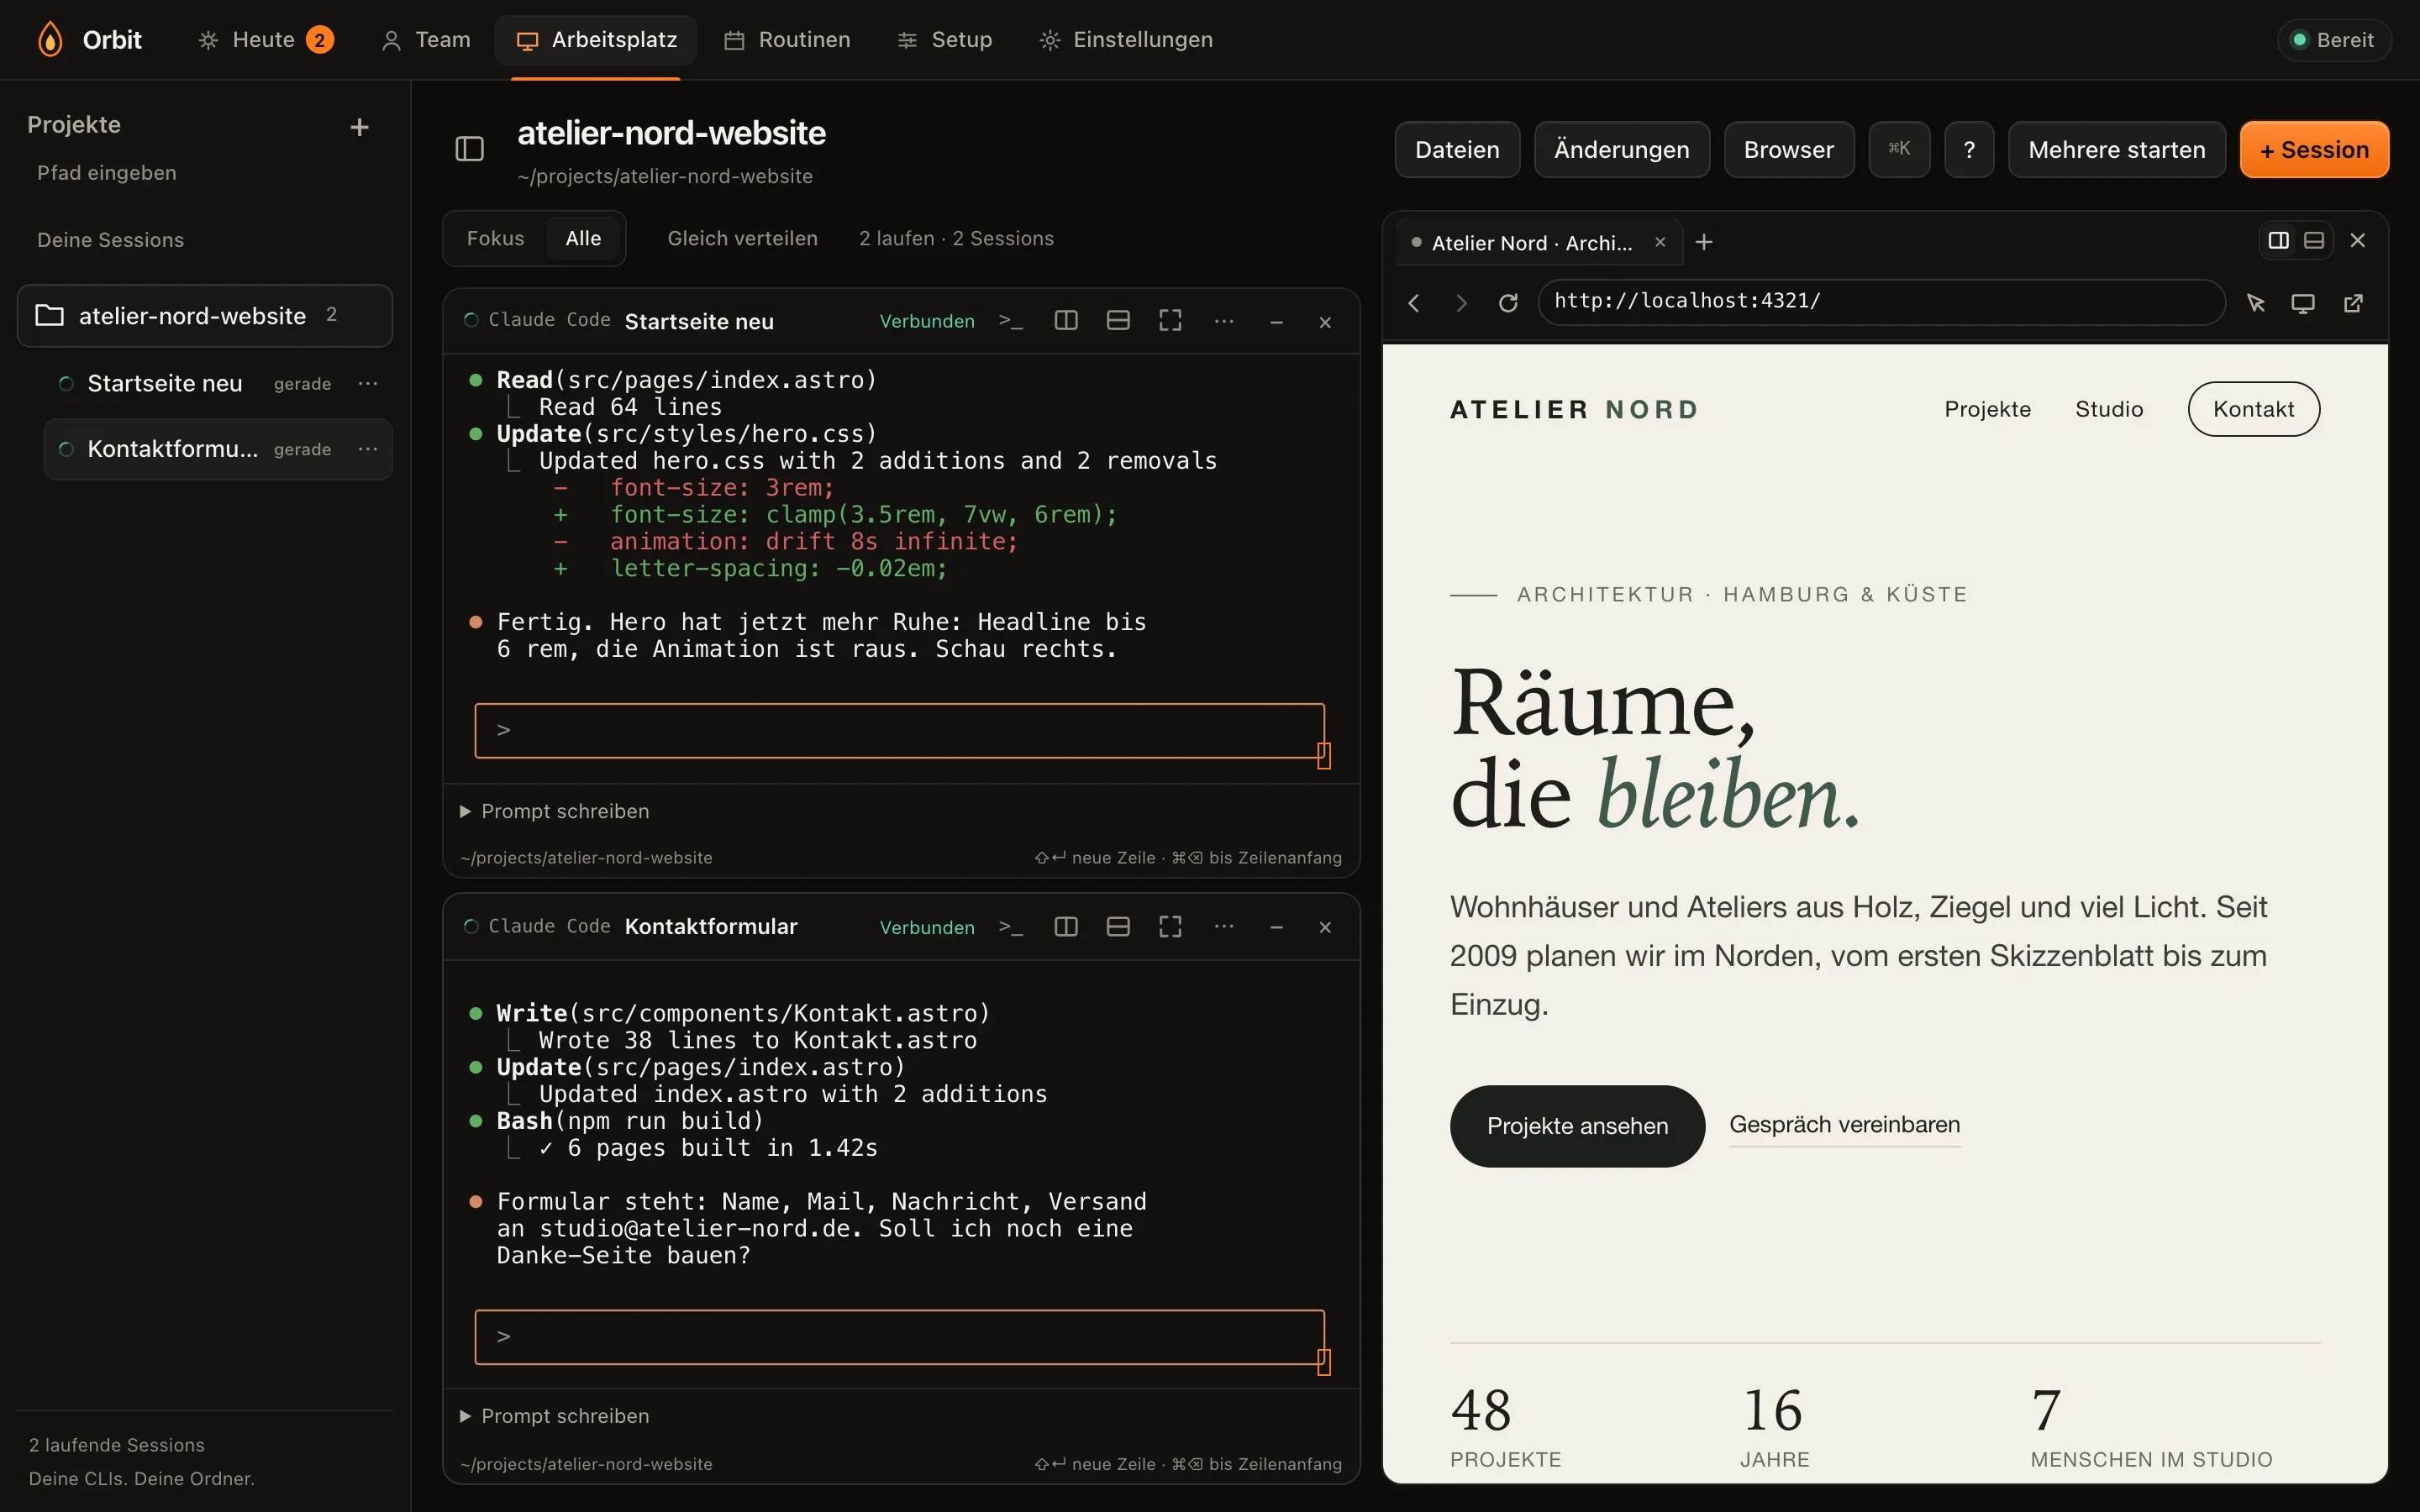Split Startseite neu session vertically
Viewport: 2420px width, 1512px height.
pos(1066,320)
